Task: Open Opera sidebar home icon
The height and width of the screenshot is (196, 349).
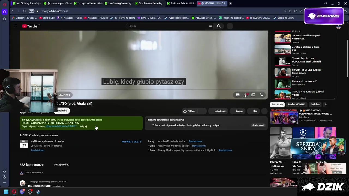Action: click(x=4, y=12)
